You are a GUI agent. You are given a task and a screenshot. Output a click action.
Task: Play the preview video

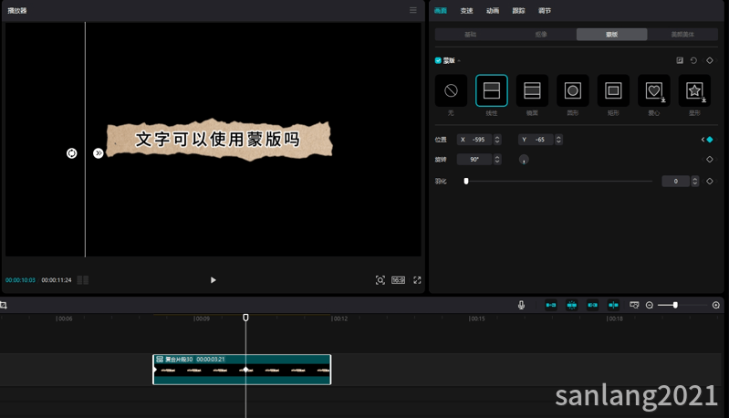213,280
